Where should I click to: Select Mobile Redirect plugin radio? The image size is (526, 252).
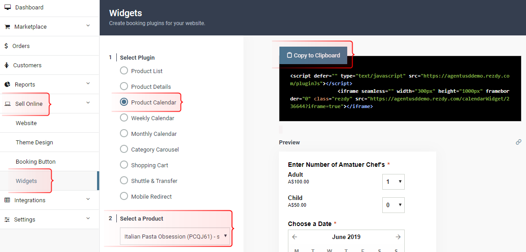(124, 196)
